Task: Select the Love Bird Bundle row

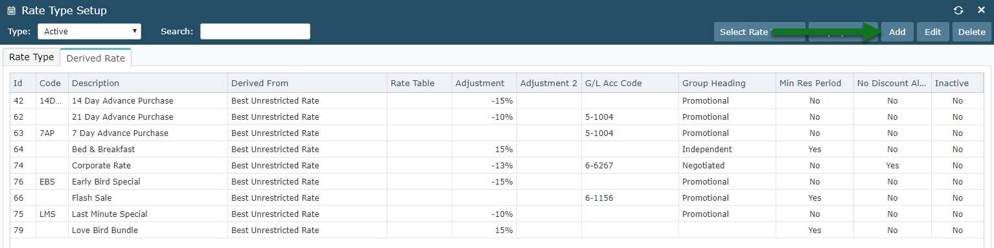Action: (497, 230)
